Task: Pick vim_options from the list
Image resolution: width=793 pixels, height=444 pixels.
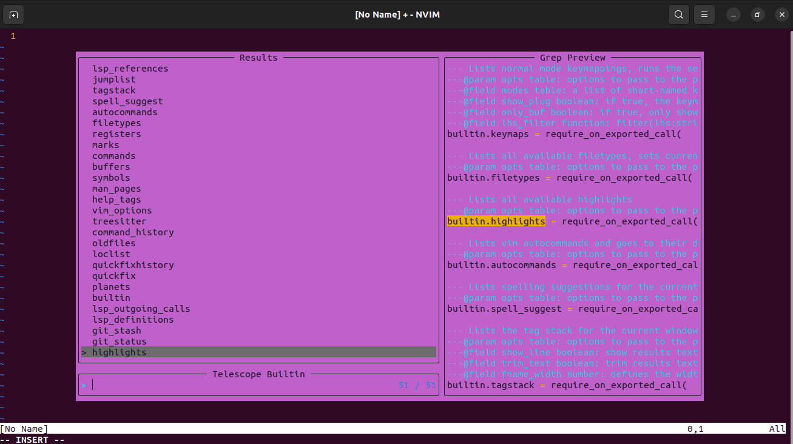Action: [x=122, y=210]
